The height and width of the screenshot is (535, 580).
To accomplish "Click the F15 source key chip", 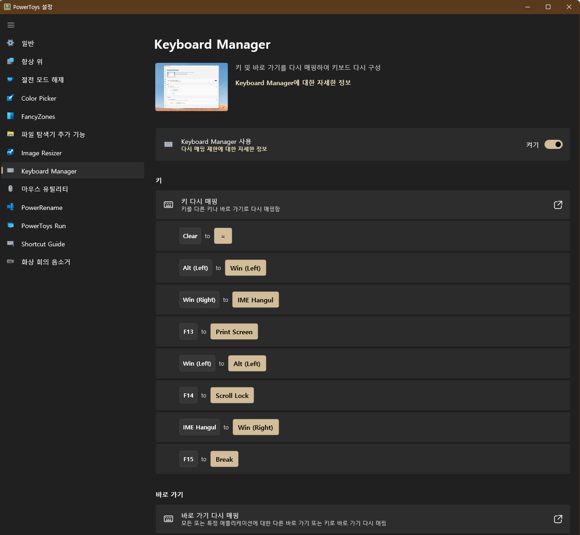I will click(x=188, y=459).
